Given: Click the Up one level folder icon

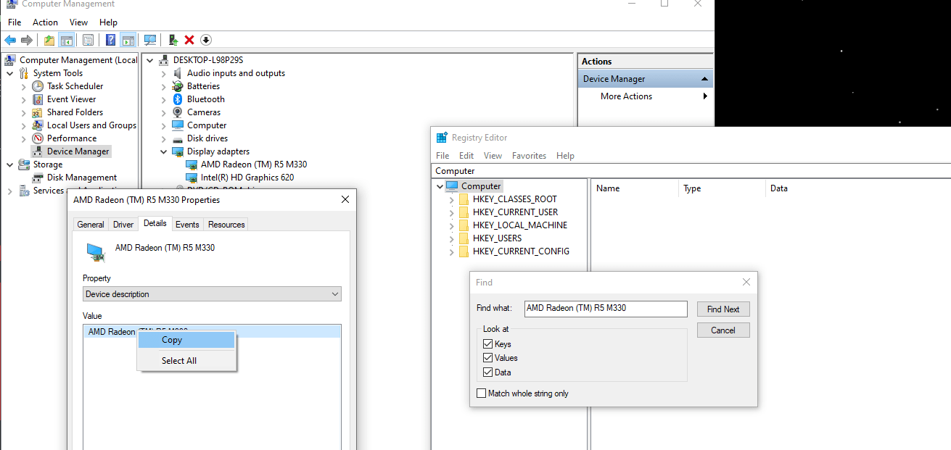Looking at the screenshot, I should [x=49, y=40].
